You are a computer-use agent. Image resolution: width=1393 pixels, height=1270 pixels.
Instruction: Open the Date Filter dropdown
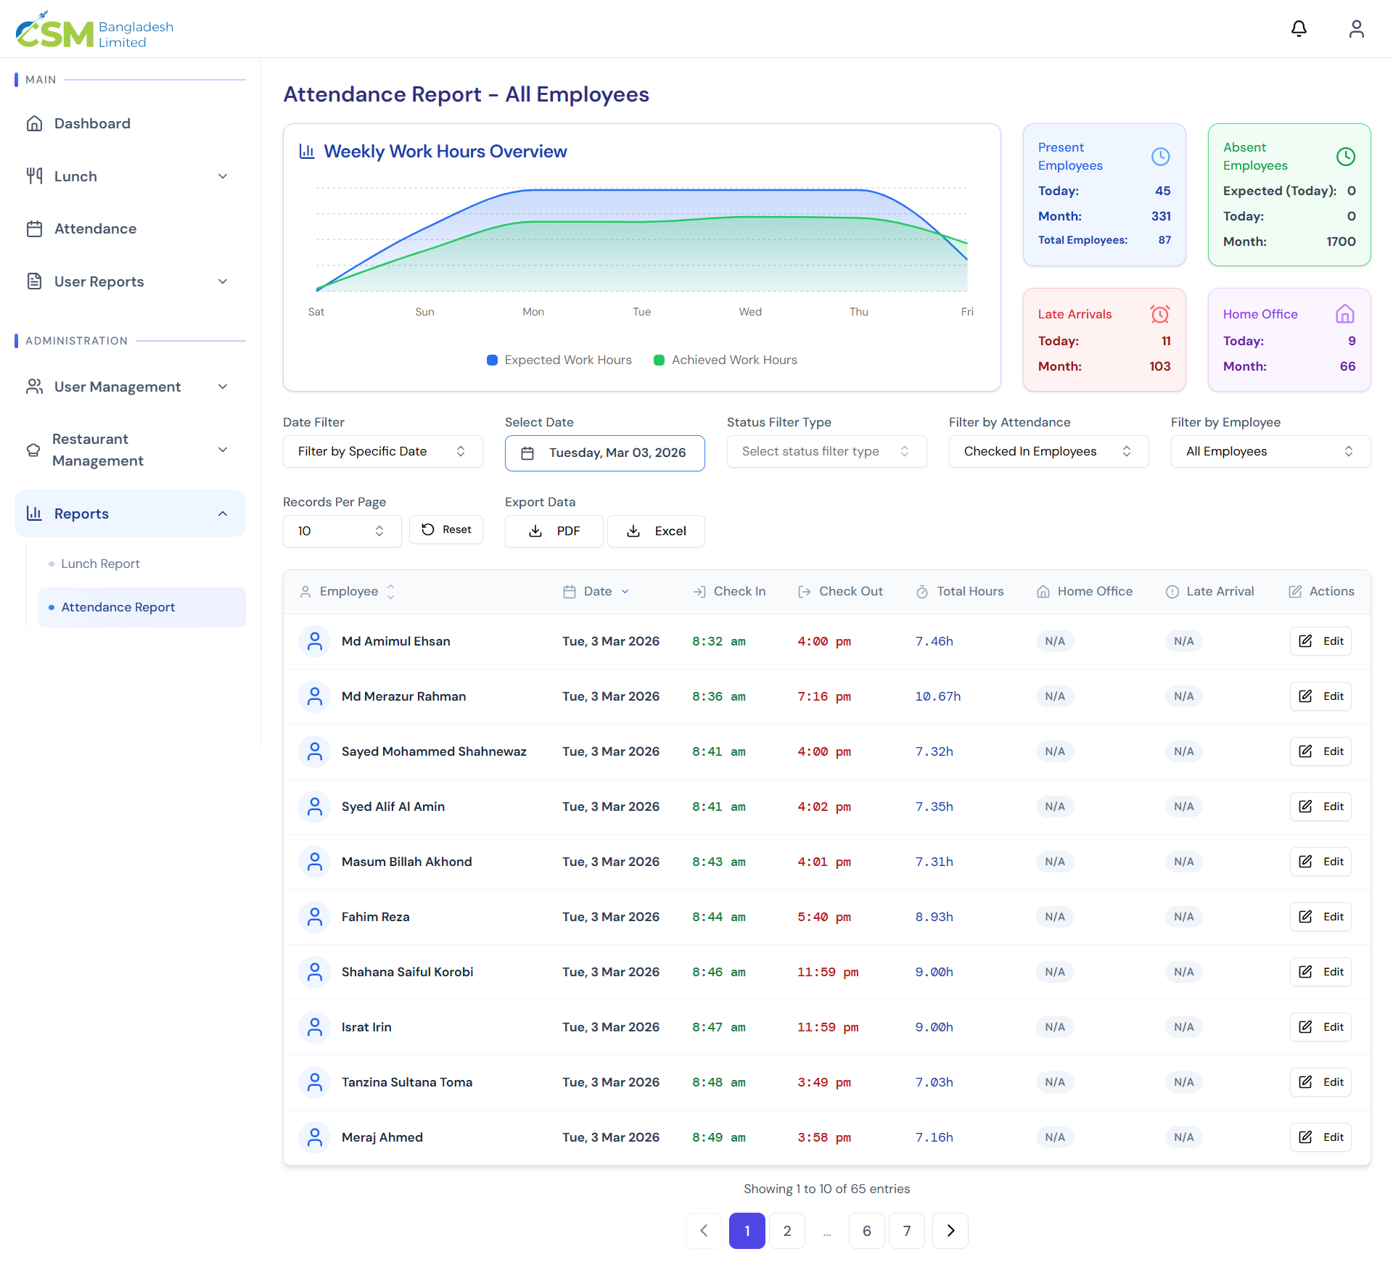click(x=382, y=451)
